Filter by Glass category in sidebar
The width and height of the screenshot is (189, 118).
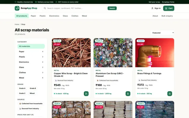(x=31, y=67)
